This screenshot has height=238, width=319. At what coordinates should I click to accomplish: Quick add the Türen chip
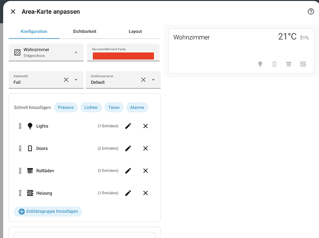[x=114, y=108]
